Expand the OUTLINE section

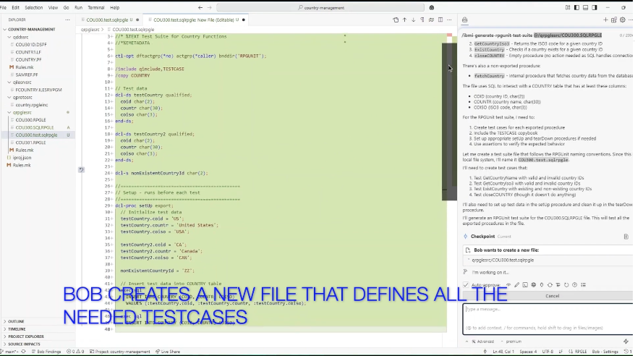38,321
